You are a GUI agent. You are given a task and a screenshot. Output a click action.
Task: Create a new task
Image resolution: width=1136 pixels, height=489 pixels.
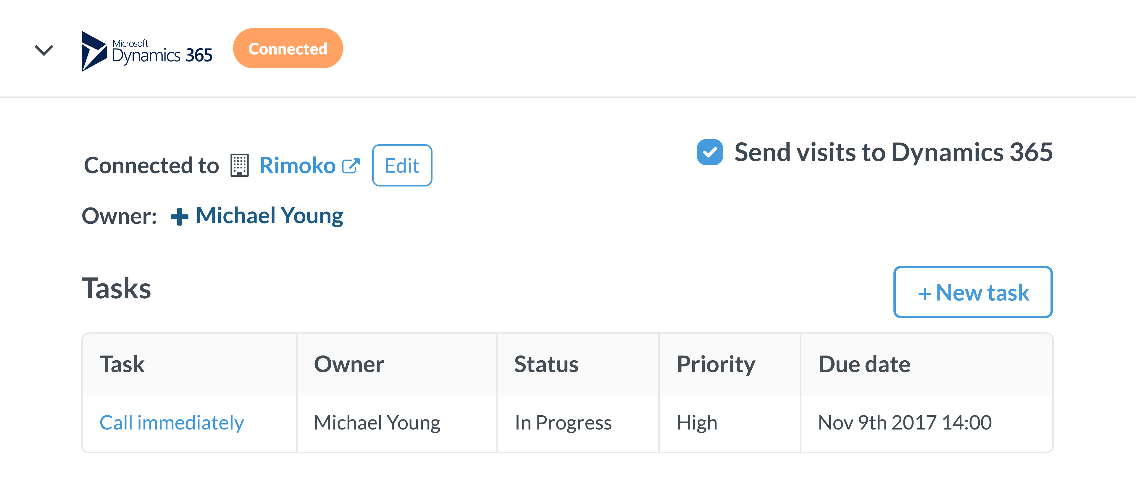coord(973,292)
